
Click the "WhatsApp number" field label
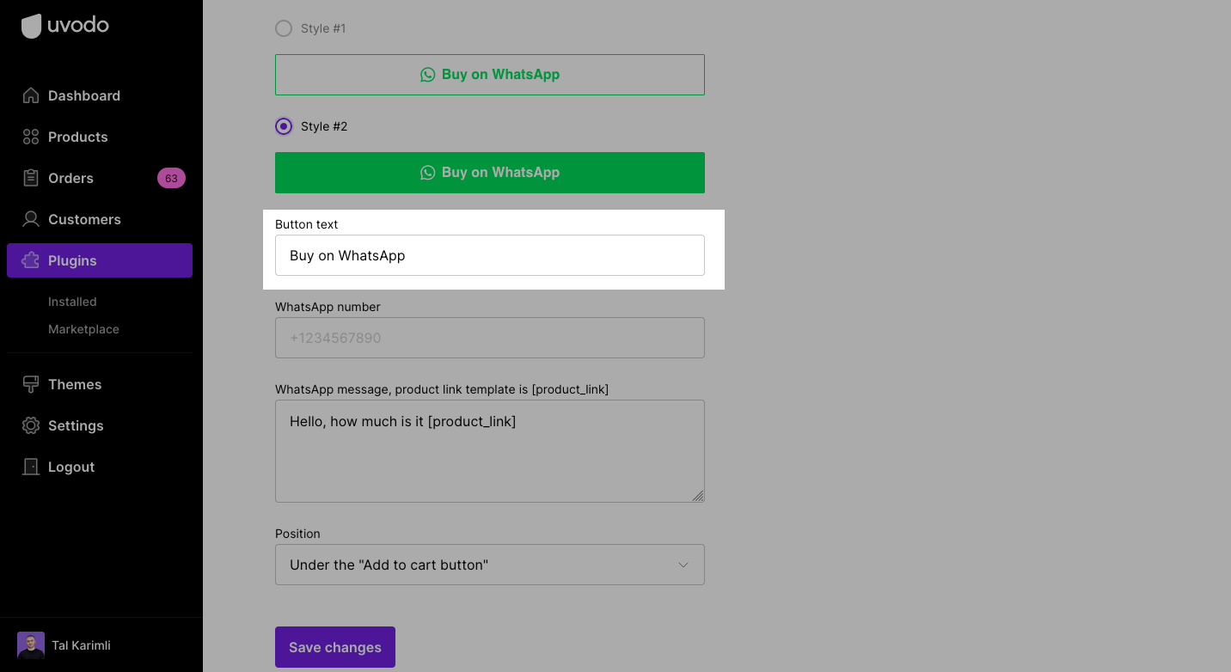click(x=328, y=307)
